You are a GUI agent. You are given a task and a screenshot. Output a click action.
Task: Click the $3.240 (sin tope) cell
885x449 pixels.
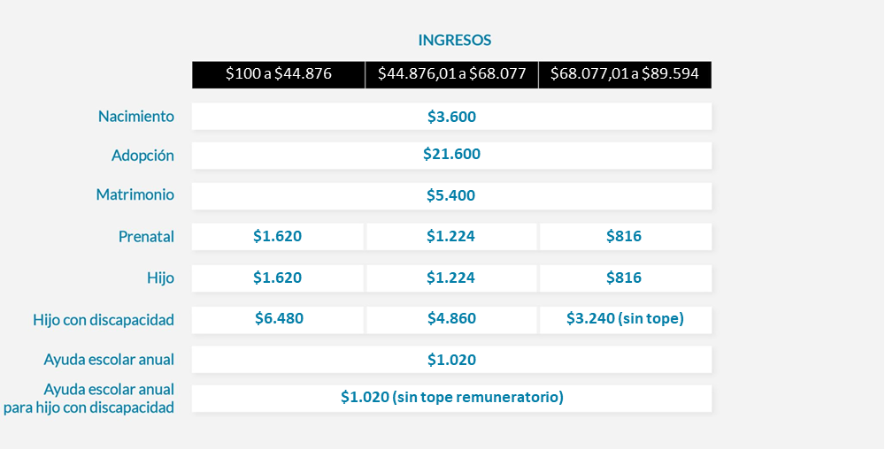tap(626, 319)
